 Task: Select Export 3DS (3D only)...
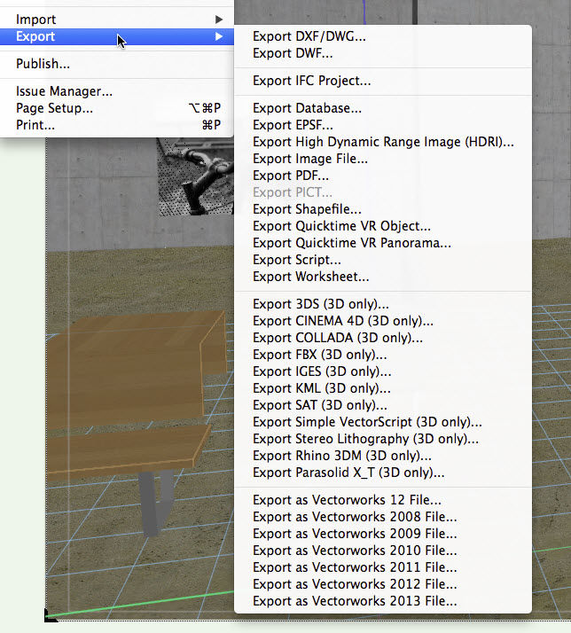(383, 304)
